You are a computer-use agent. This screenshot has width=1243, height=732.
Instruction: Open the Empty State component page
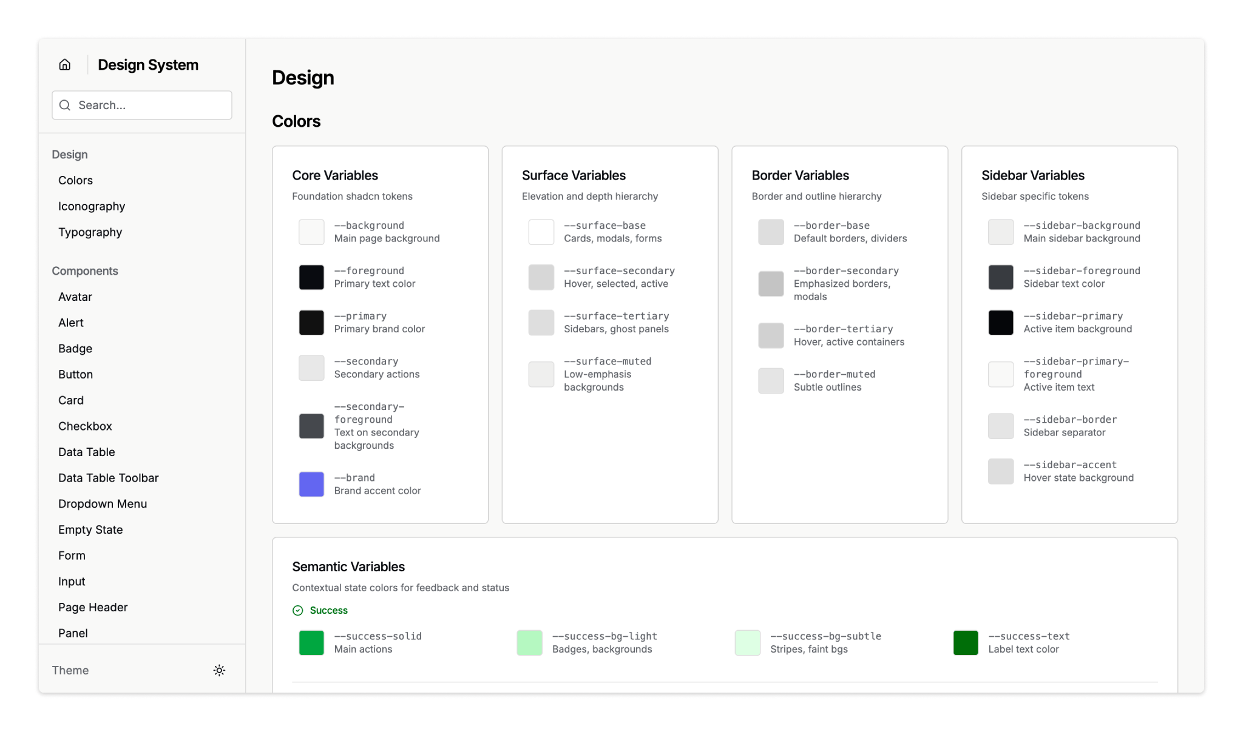(x=90, y=529)
